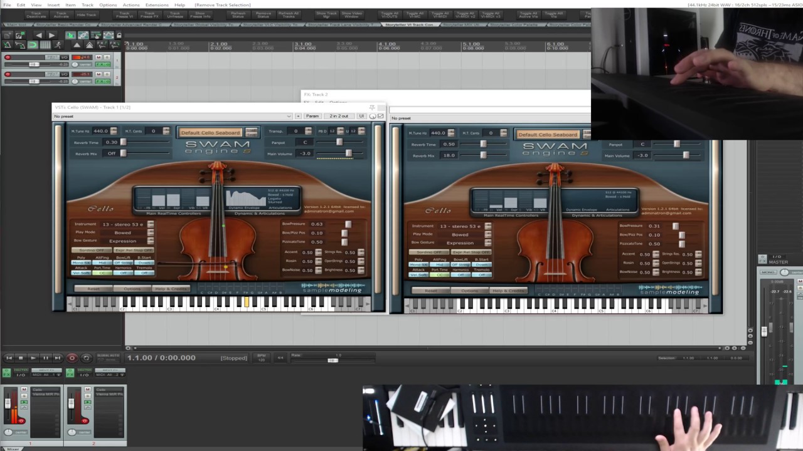
Task: Click the Param button in Track 1 FX window
Action: coord(312,116)
